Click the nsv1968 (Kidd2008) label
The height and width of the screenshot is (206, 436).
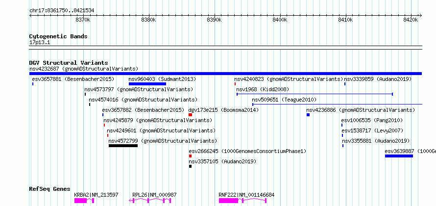(x=263, y=89)
